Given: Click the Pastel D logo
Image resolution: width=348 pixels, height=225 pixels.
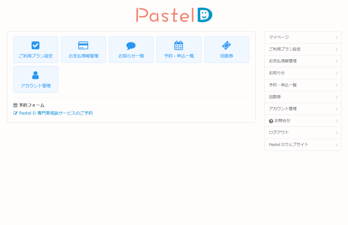Looking at the screenshot, I should (174, 15).
